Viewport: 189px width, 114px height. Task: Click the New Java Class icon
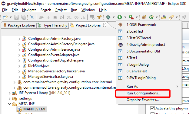tap(151, 17)
